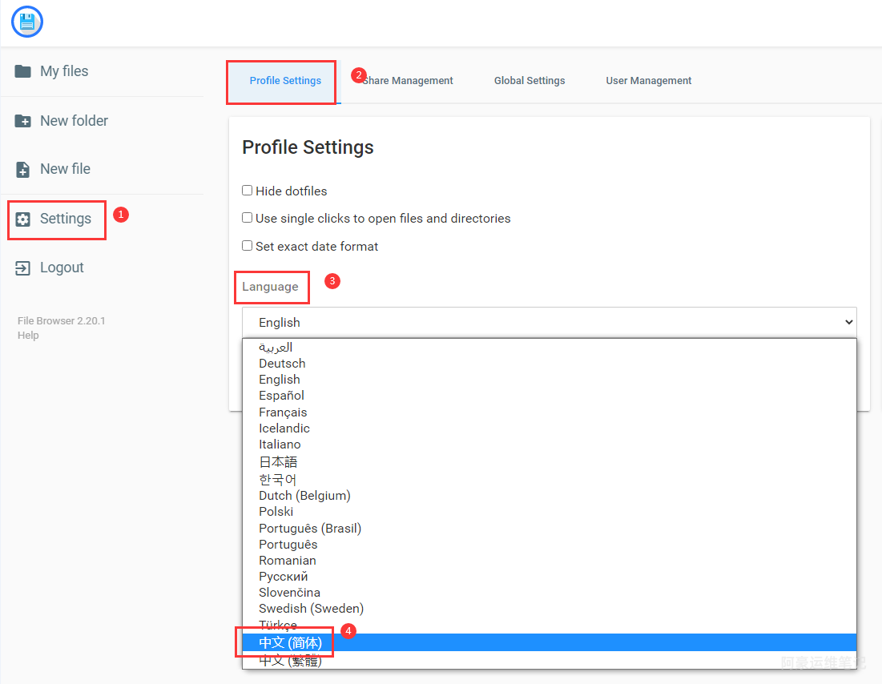
Task: Click the Logout arrow icon
Action: (23, 268)
